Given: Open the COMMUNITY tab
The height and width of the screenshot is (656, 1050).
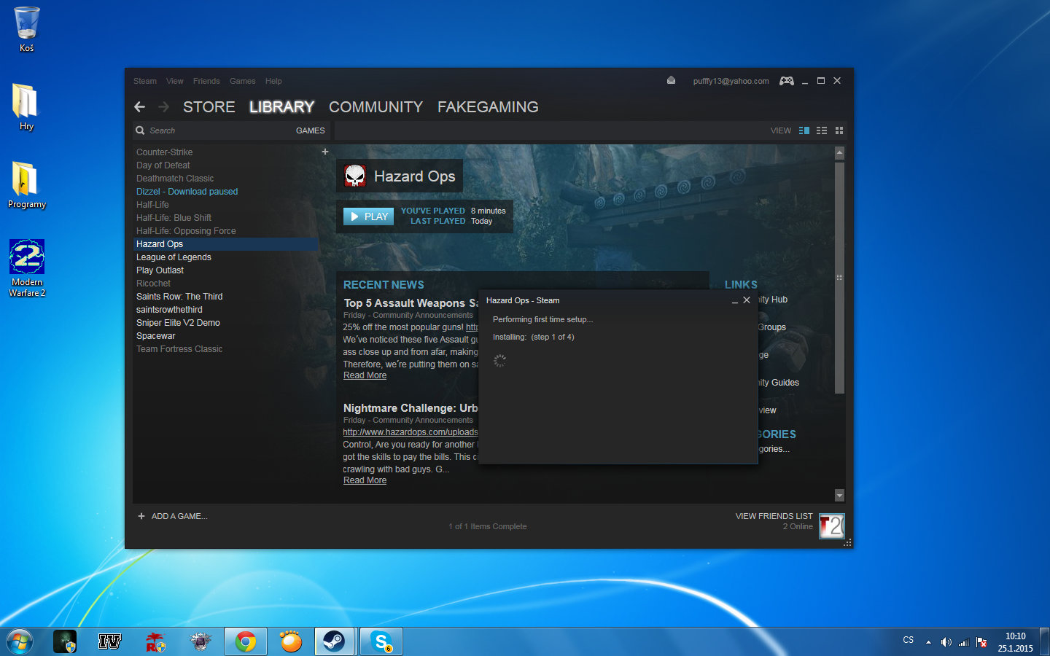Looking at the screenshot, I should pos(376,107).
